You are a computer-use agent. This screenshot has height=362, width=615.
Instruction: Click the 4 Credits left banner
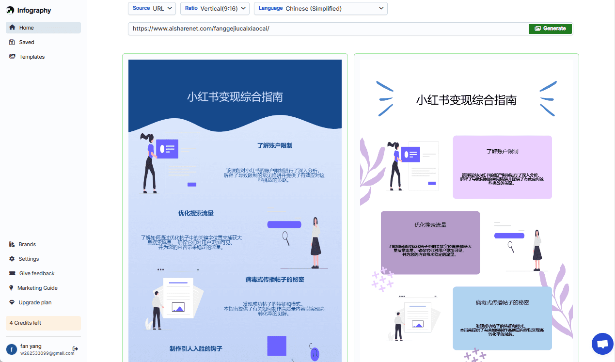43,323
